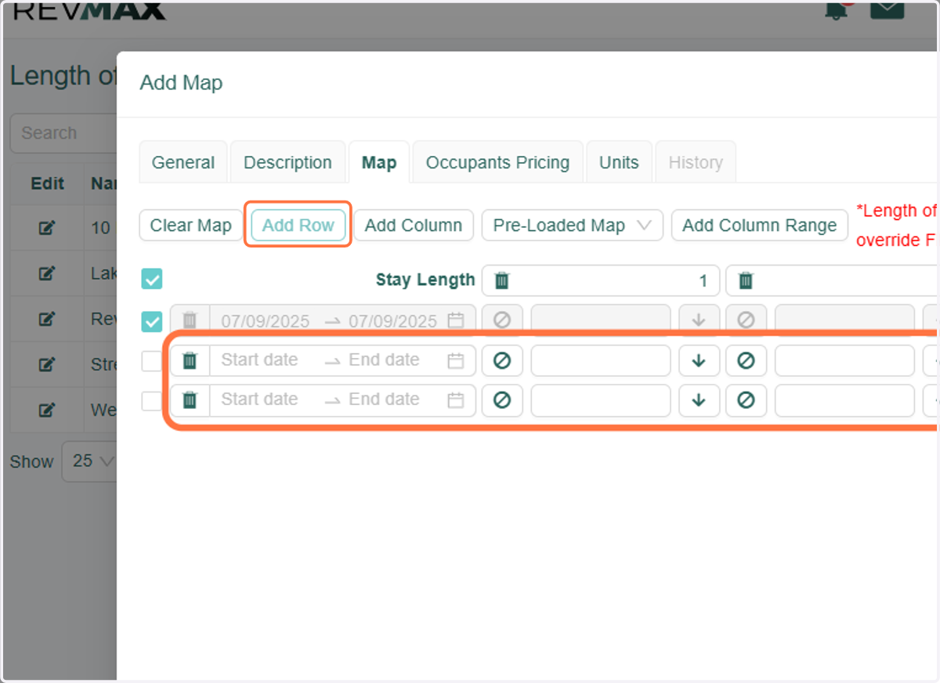Click the Search box in the background page
The image size is (940, 683).
point(63,133)
